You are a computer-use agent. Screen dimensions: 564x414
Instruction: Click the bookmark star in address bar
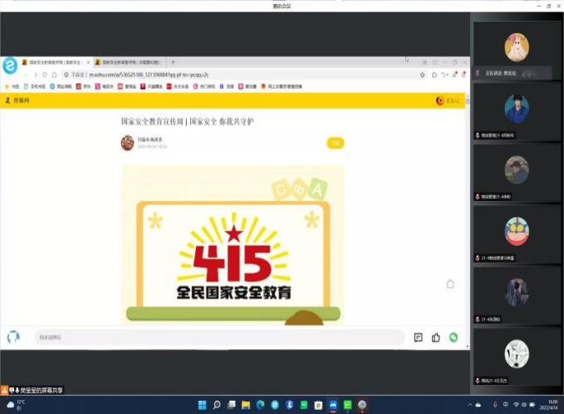423,75
